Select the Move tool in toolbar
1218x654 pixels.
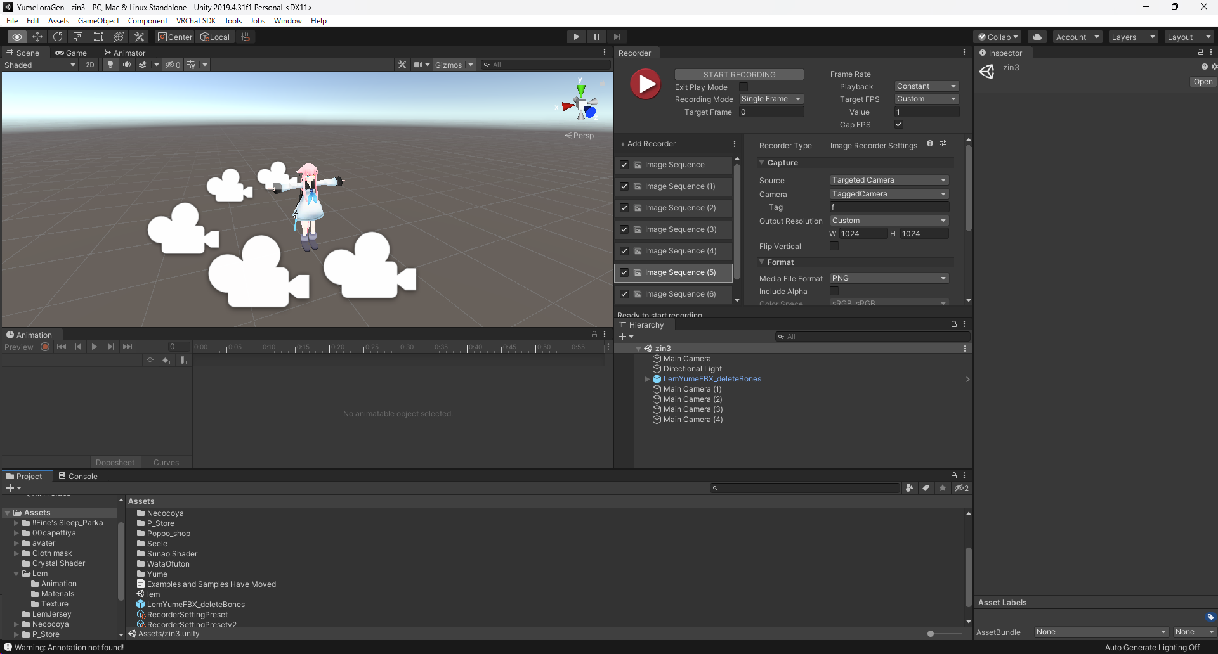point(37,37)
